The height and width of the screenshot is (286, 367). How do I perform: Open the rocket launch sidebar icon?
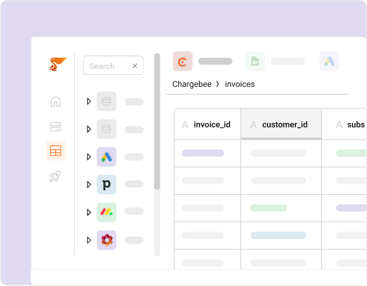tap(55, 176)
